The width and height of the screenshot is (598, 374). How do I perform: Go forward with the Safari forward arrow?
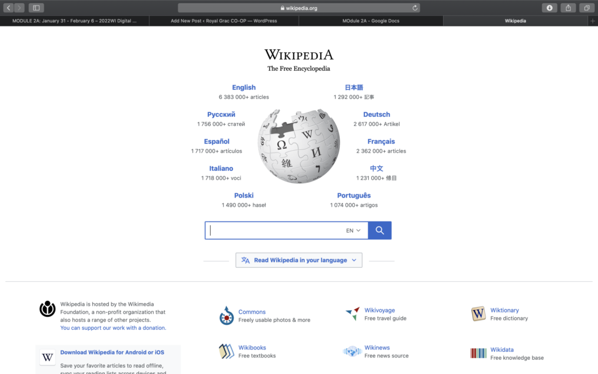pos(19,7)
